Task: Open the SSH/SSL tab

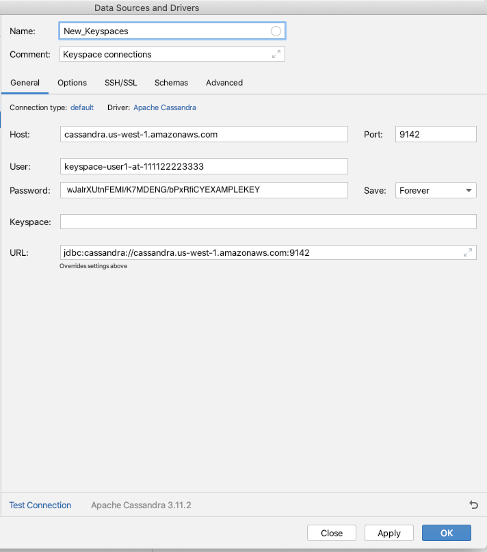Action: 121,83
